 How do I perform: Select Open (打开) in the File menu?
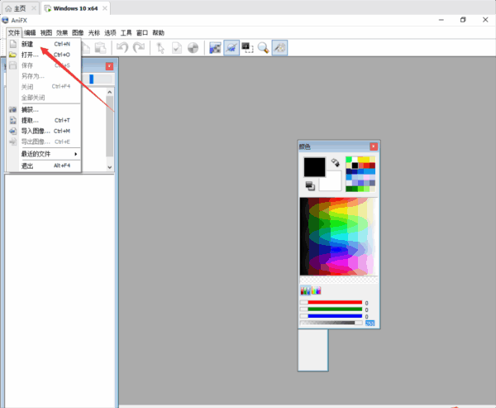(x=30, y=55)
